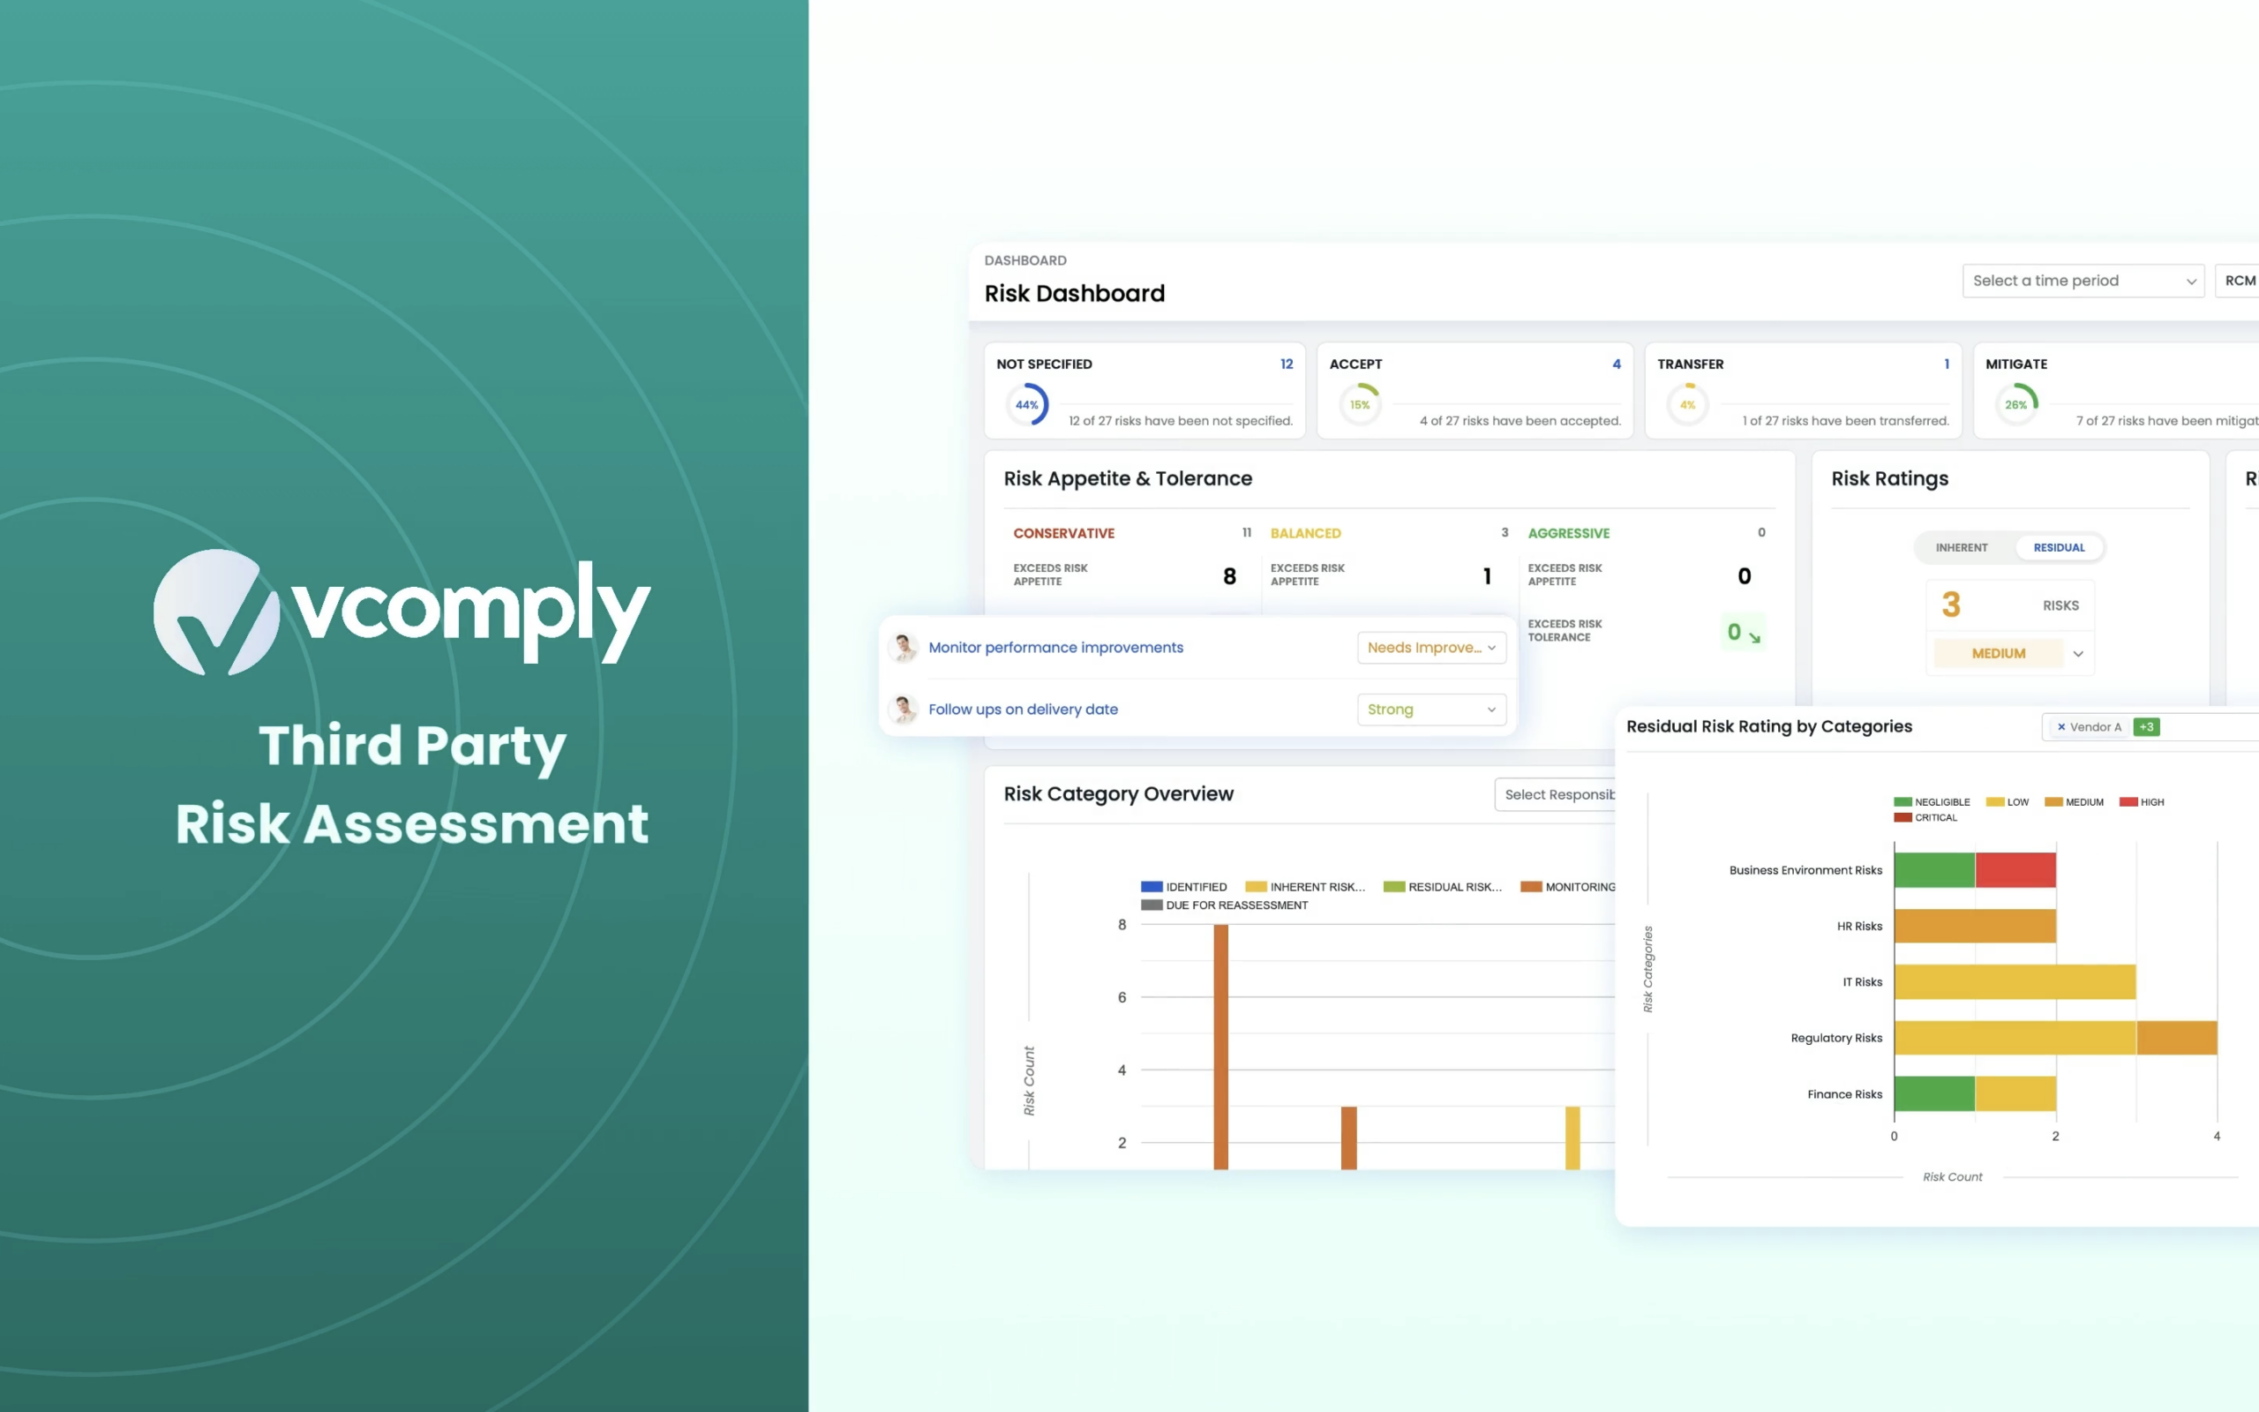2259x1412 pixels.
Task: Toggle the Due For Reassessment legend series
Action: [1225, 905]
